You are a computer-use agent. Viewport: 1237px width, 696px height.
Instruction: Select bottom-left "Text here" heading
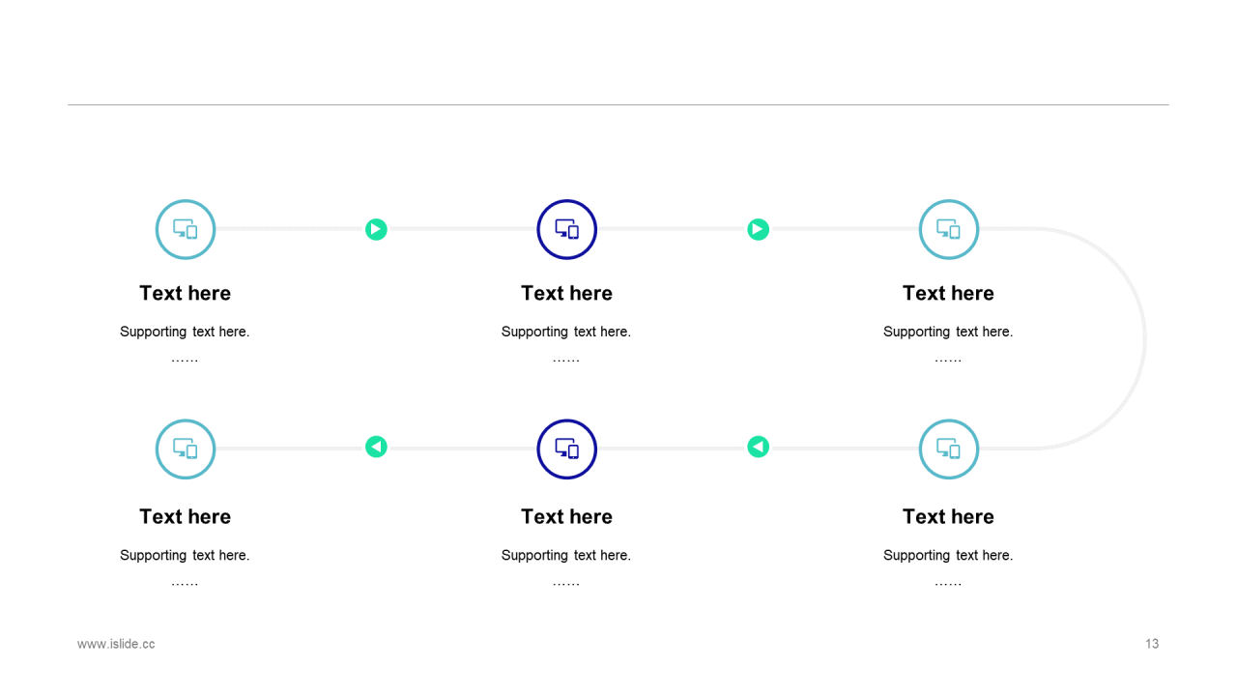point(186,516)
